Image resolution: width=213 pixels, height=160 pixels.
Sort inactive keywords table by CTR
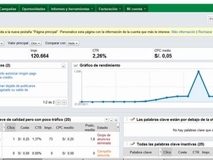pos(196,152)
